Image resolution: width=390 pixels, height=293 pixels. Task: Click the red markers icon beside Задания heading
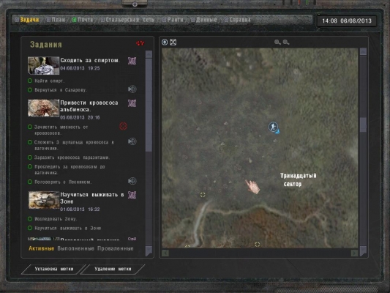tap(140, 43)
